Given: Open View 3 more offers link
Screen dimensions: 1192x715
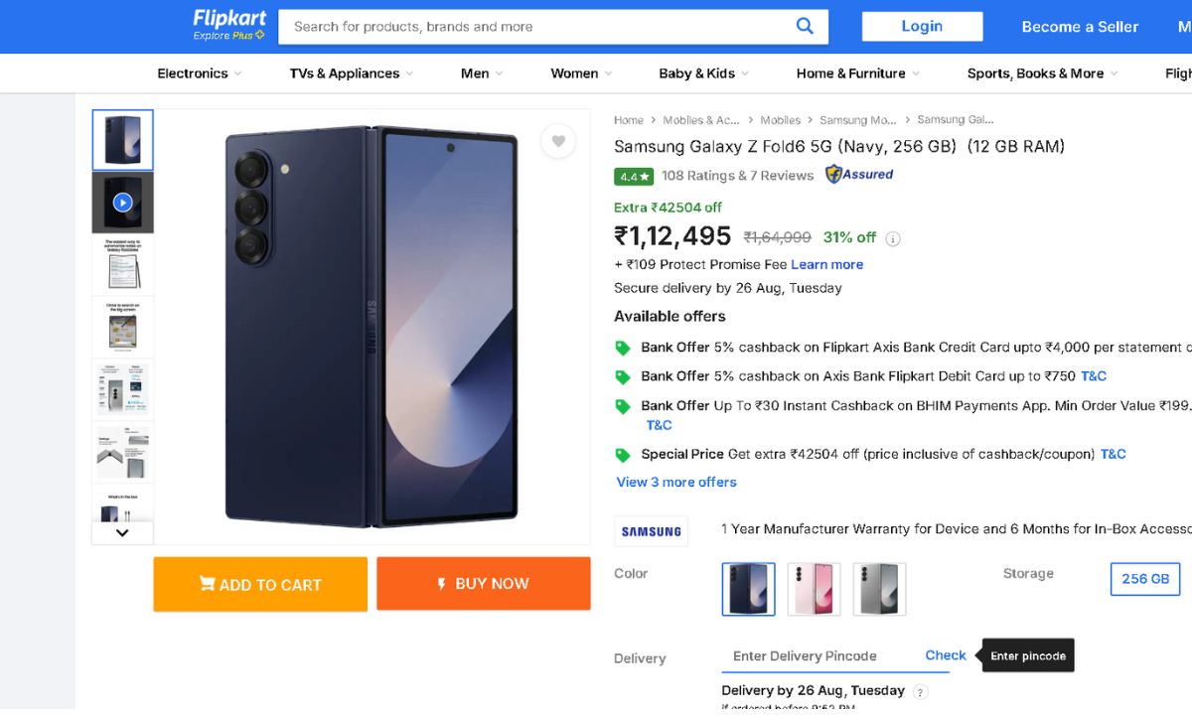Looking at the screenshot, I should [676, 482].
